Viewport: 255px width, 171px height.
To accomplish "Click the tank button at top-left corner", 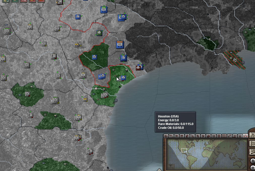I will 6,1.
